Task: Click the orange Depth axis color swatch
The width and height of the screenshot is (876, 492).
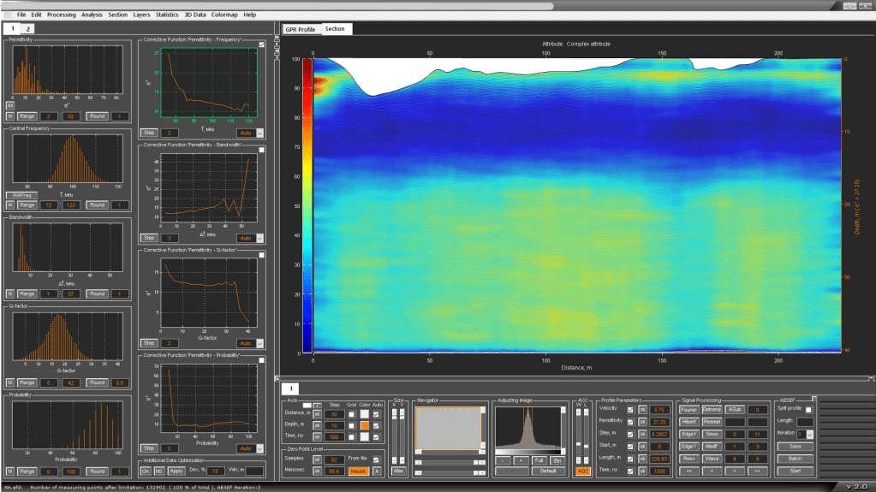Action: click(365, 425)
